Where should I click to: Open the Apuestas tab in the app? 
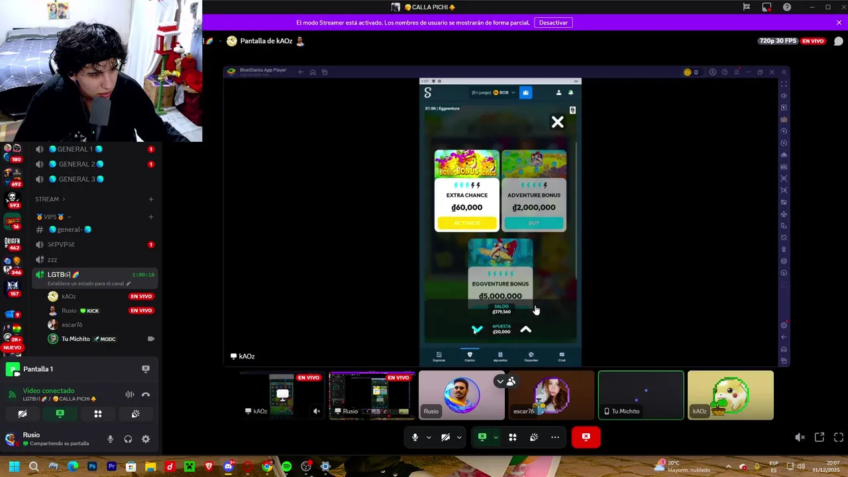coord(500,356)
